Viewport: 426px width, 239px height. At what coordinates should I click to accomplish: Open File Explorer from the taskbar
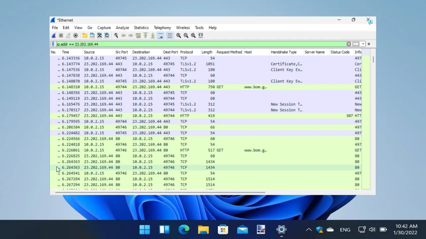203,229
